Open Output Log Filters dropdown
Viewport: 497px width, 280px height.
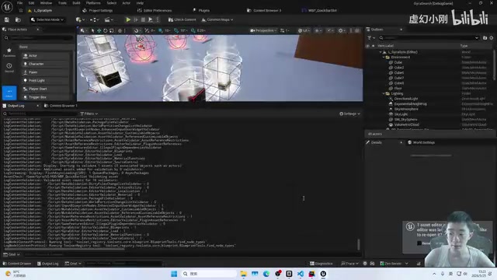point(89,114)
